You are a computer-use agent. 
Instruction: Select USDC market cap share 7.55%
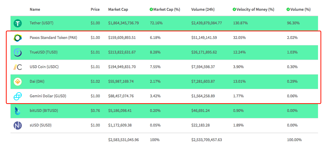[155, 67]
